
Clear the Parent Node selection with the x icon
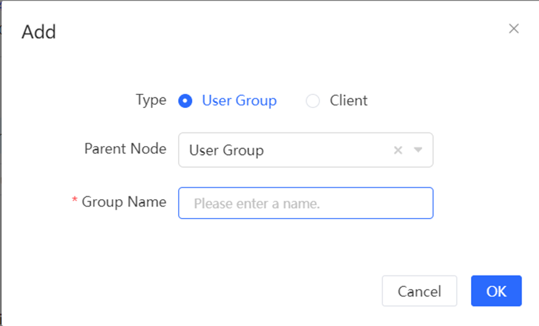pos(398,150)
